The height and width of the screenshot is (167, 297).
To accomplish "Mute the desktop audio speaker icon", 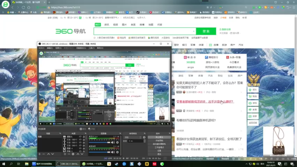I will 113,152.
